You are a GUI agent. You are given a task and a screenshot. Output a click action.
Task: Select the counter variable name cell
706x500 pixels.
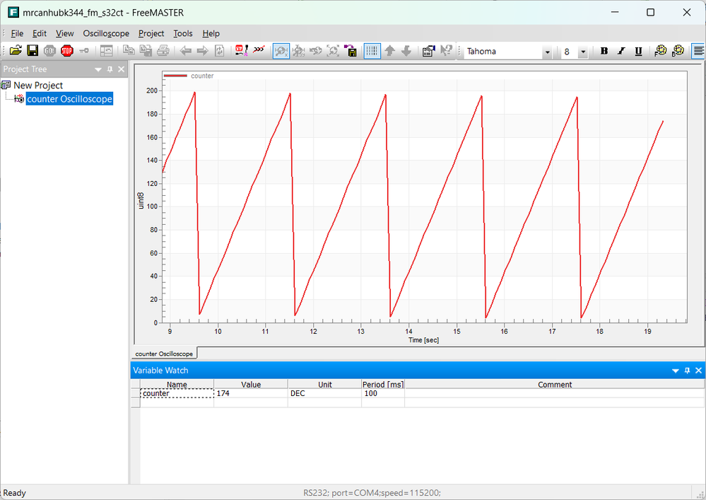(x=177, y=393)
